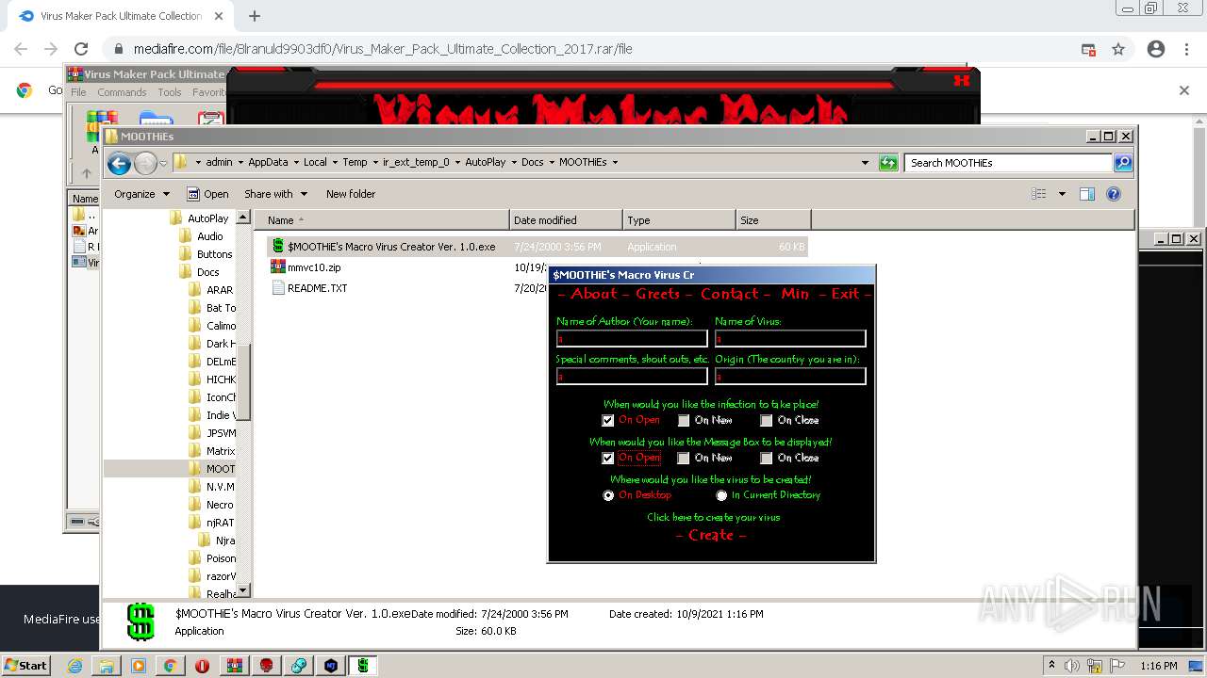Click Min in the virus creator
Image resolution: width=1207 pixels, height=678 pixels.
click(794, 294)
